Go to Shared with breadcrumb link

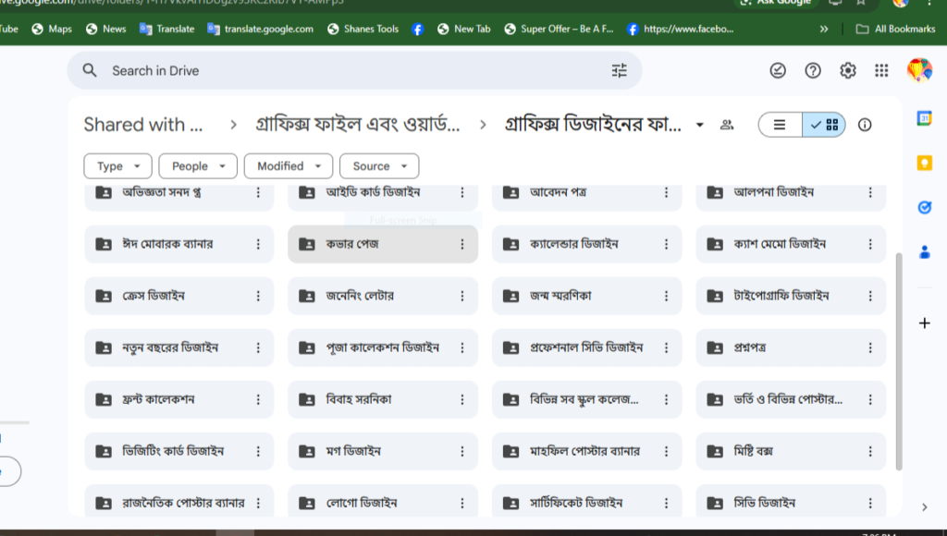click(x=143, y=125)
